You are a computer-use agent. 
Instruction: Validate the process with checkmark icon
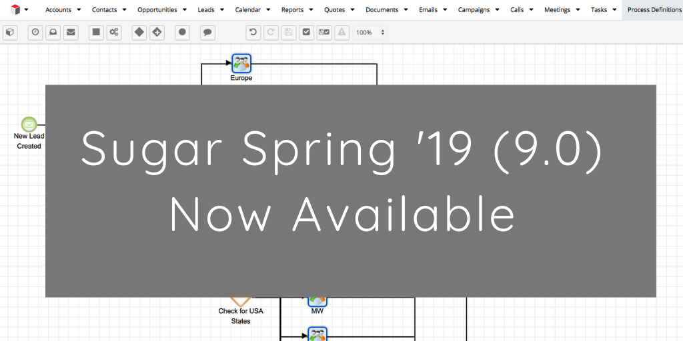pos(306,32)
